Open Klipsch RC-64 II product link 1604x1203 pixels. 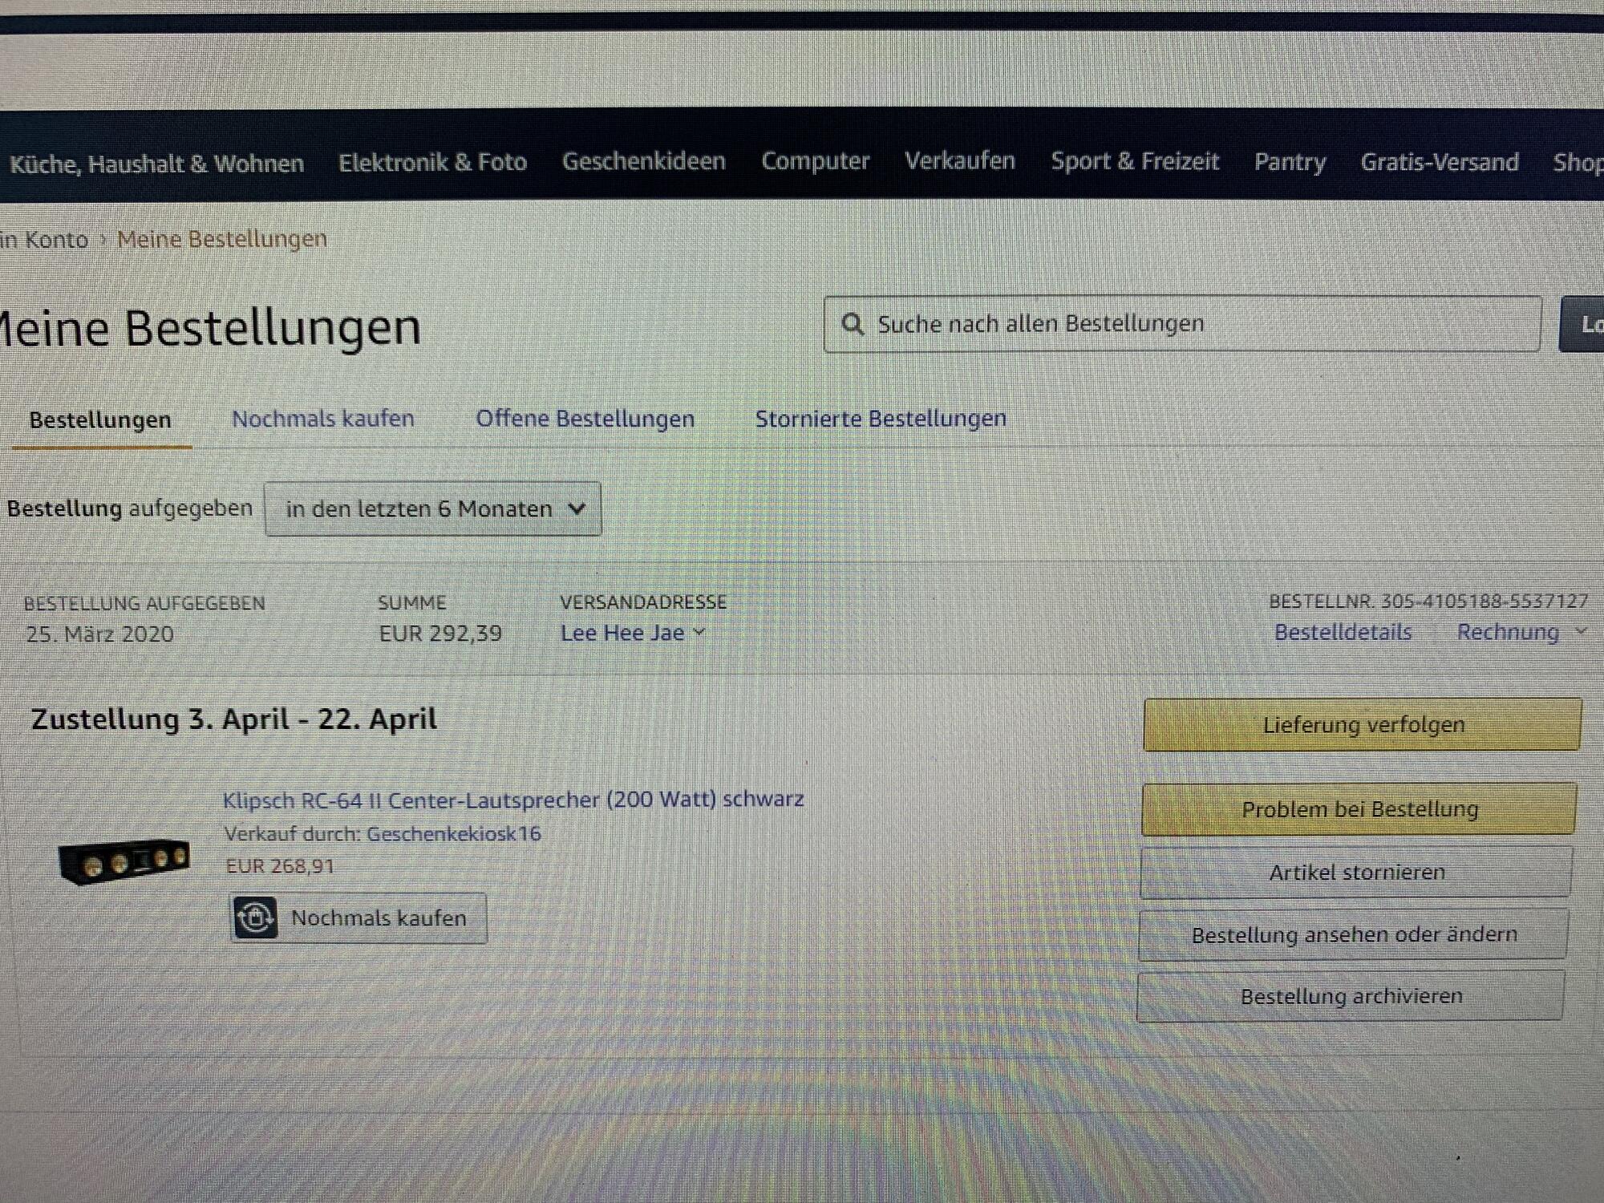(x=513, y=800)
